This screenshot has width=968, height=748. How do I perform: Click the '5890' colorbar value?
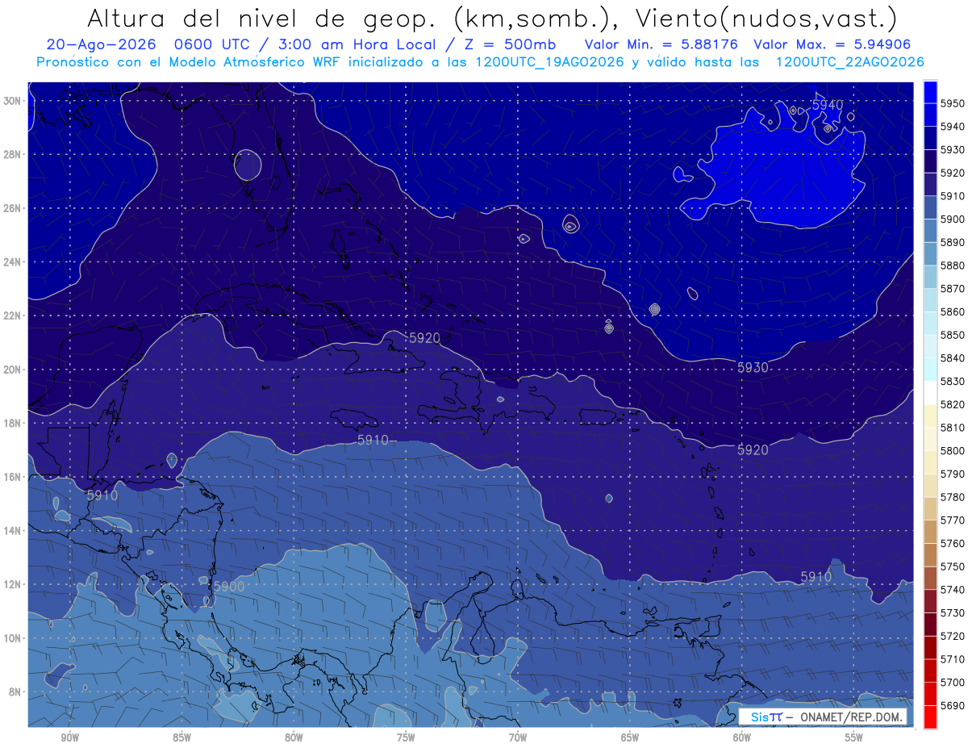coord(953,242)
